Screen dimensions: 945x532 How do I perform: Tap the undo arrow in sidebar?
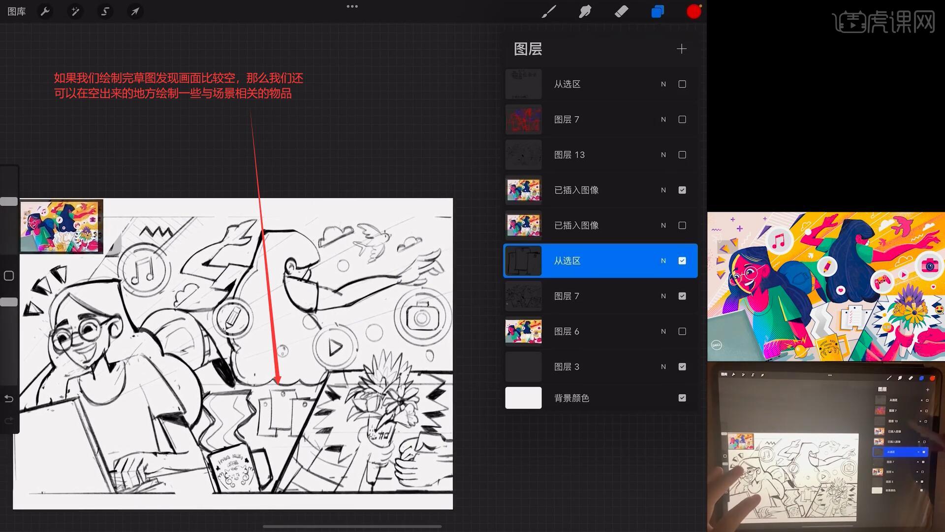(9, 399)
